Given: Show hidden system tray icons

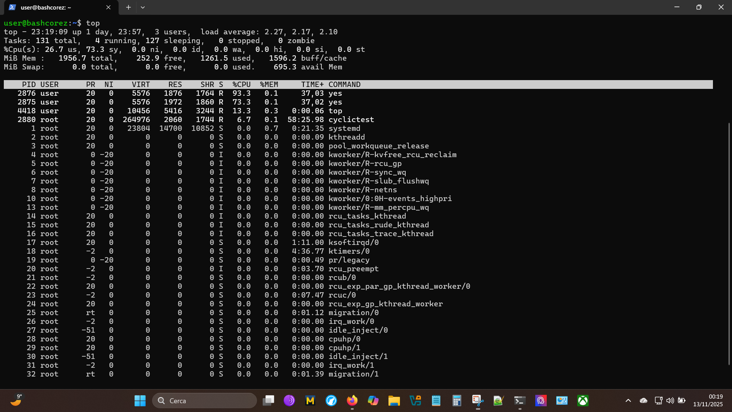Looking at the screenshot, I should [x=628, y=401].
